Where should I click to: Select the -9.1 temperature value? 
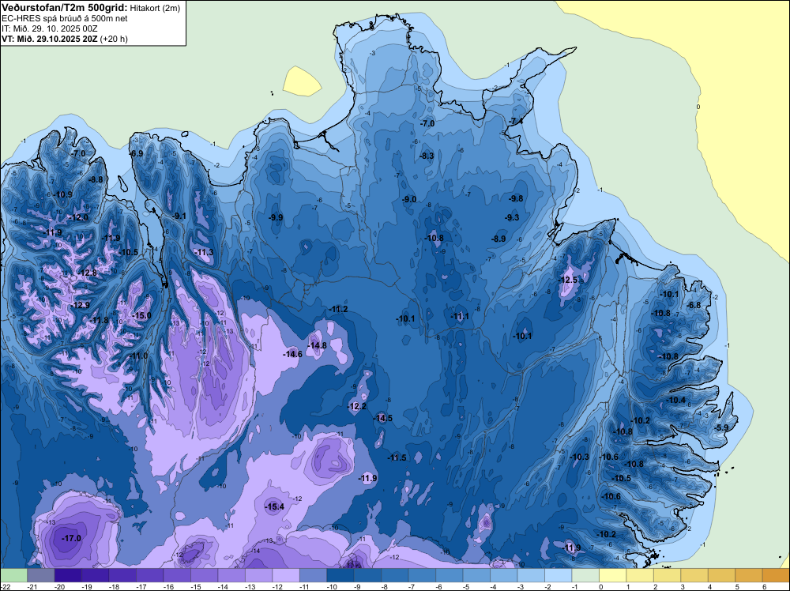tap(179, 216)
